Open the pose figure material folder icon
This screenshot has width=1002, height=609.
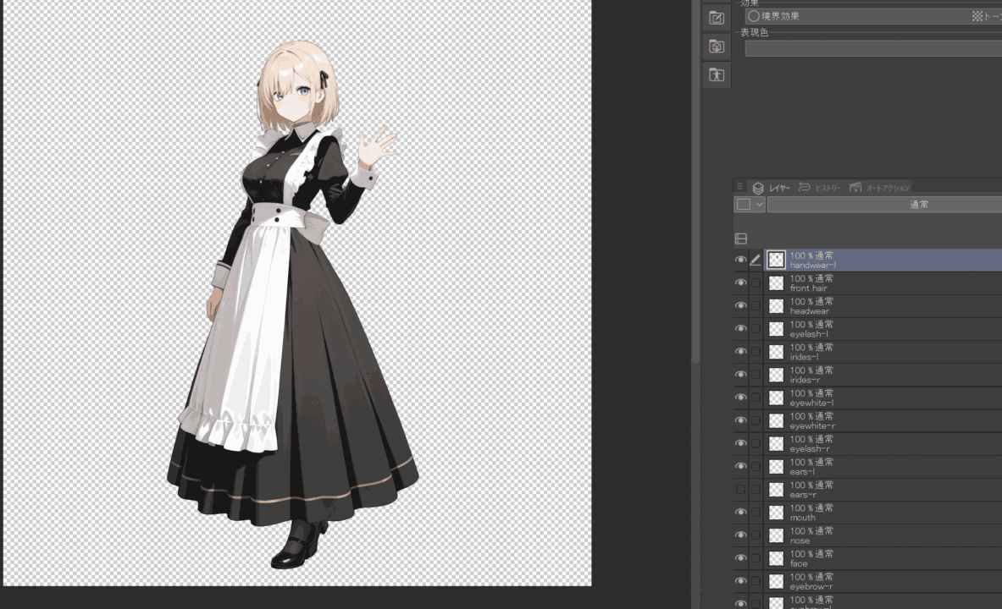click(717, 74)
